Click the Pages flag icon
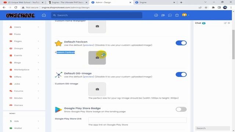Viewport: 235px width, 132px height. [x=11, y=41]
